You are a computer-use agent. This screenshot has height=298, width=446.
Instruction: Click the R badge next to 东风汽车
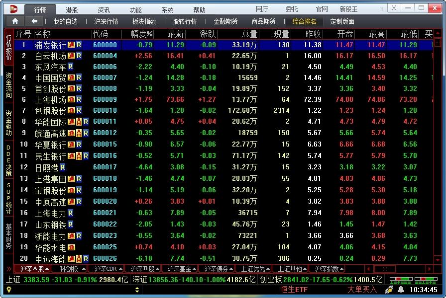tap(70, 67)
